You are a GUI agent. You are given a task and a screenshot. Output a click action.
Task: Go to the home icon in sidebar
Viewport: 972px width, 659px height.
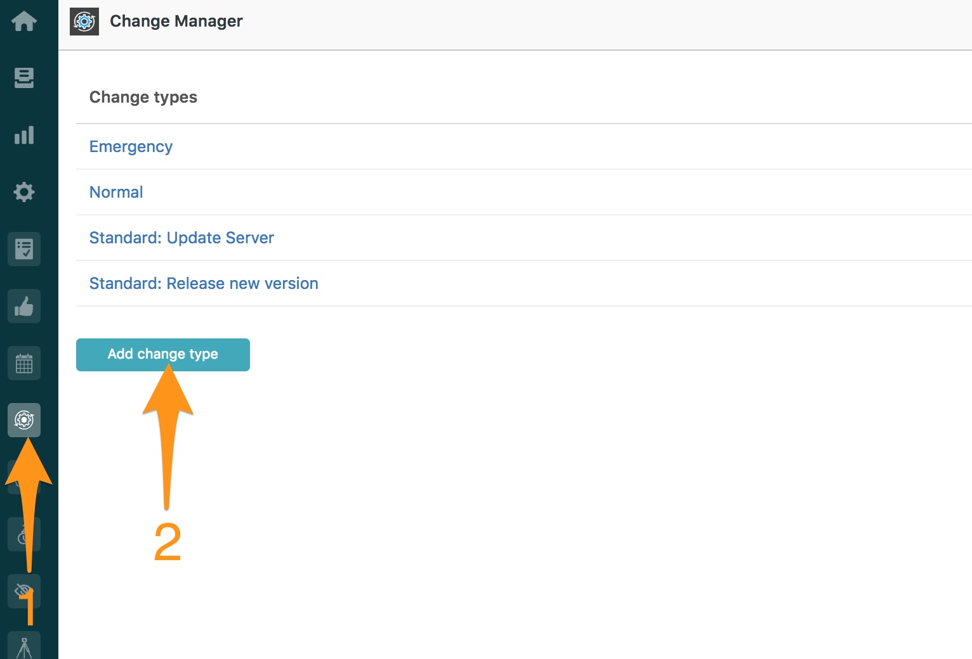coord(24,22)
